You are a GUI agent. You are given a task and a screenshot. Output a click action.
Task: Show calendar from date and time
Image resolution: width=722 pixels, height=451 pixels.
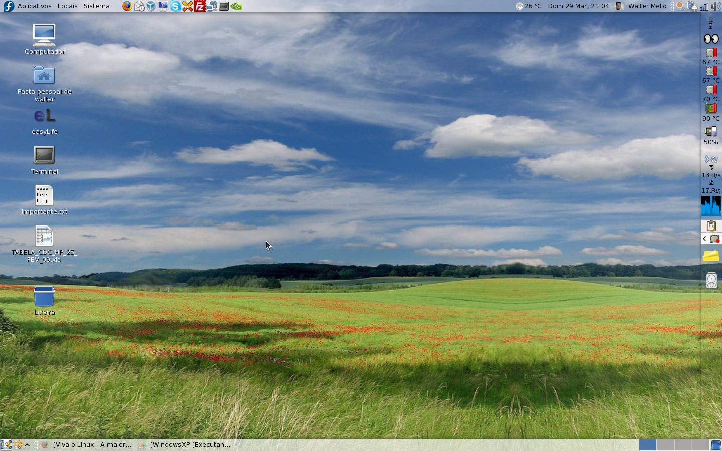pyautogui.click(x=578, y=6)
